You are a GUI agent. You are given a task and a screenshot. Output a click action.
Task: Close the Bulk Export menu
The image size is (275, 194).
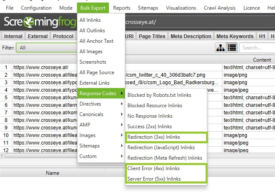[93, 8]
